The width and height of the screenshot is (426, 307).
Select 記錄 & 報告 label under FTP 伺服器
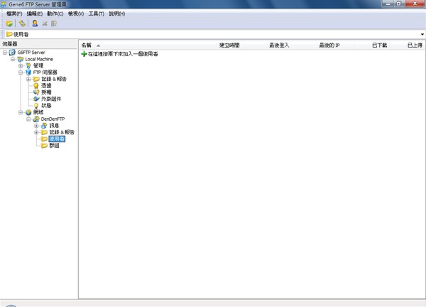click(x=54, y=79)
